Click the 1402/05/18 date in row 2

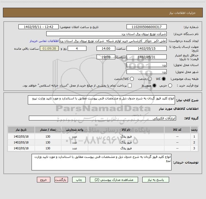pyautogui.click(x=21, y=142)
